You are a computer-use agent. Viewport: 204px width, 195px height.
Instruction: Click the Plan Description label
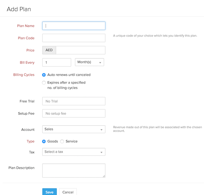[22, 168]
